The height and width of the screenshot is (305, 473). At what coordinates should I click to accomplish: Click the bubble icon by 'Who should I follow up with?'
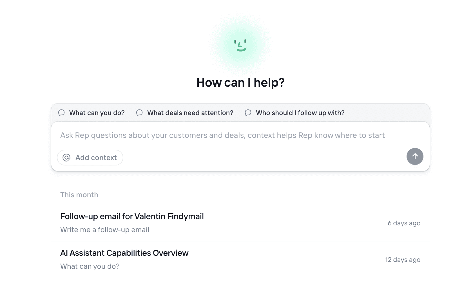[248, 113]
